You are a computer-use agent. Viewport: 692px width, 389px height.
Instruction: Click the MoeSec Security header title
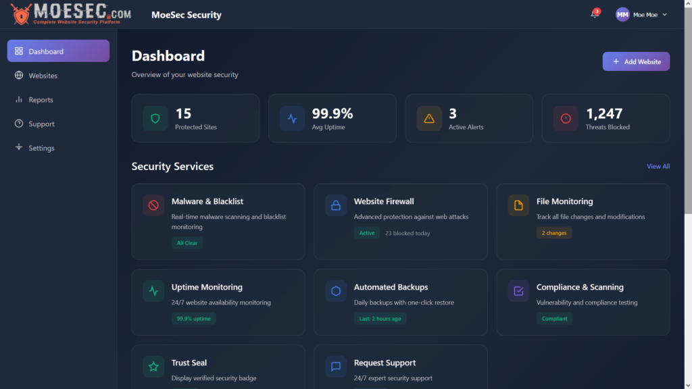pyautogui.click(x=187, y=14)
